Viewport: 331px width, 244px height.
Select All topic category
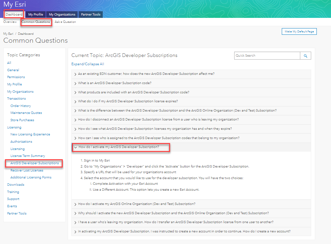[9, 63]
